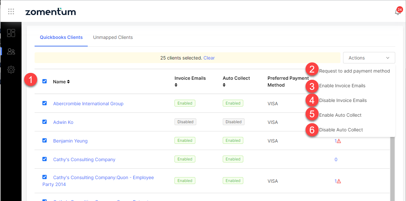Uncheck Quon - Employee Party 2014 checkbox
Image resolution: width=406 pixels, height=201 pixels.
click(45, 177)
